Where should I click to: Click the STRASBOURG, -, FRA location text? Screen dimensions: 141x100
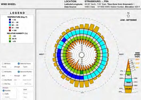[96, 1]
